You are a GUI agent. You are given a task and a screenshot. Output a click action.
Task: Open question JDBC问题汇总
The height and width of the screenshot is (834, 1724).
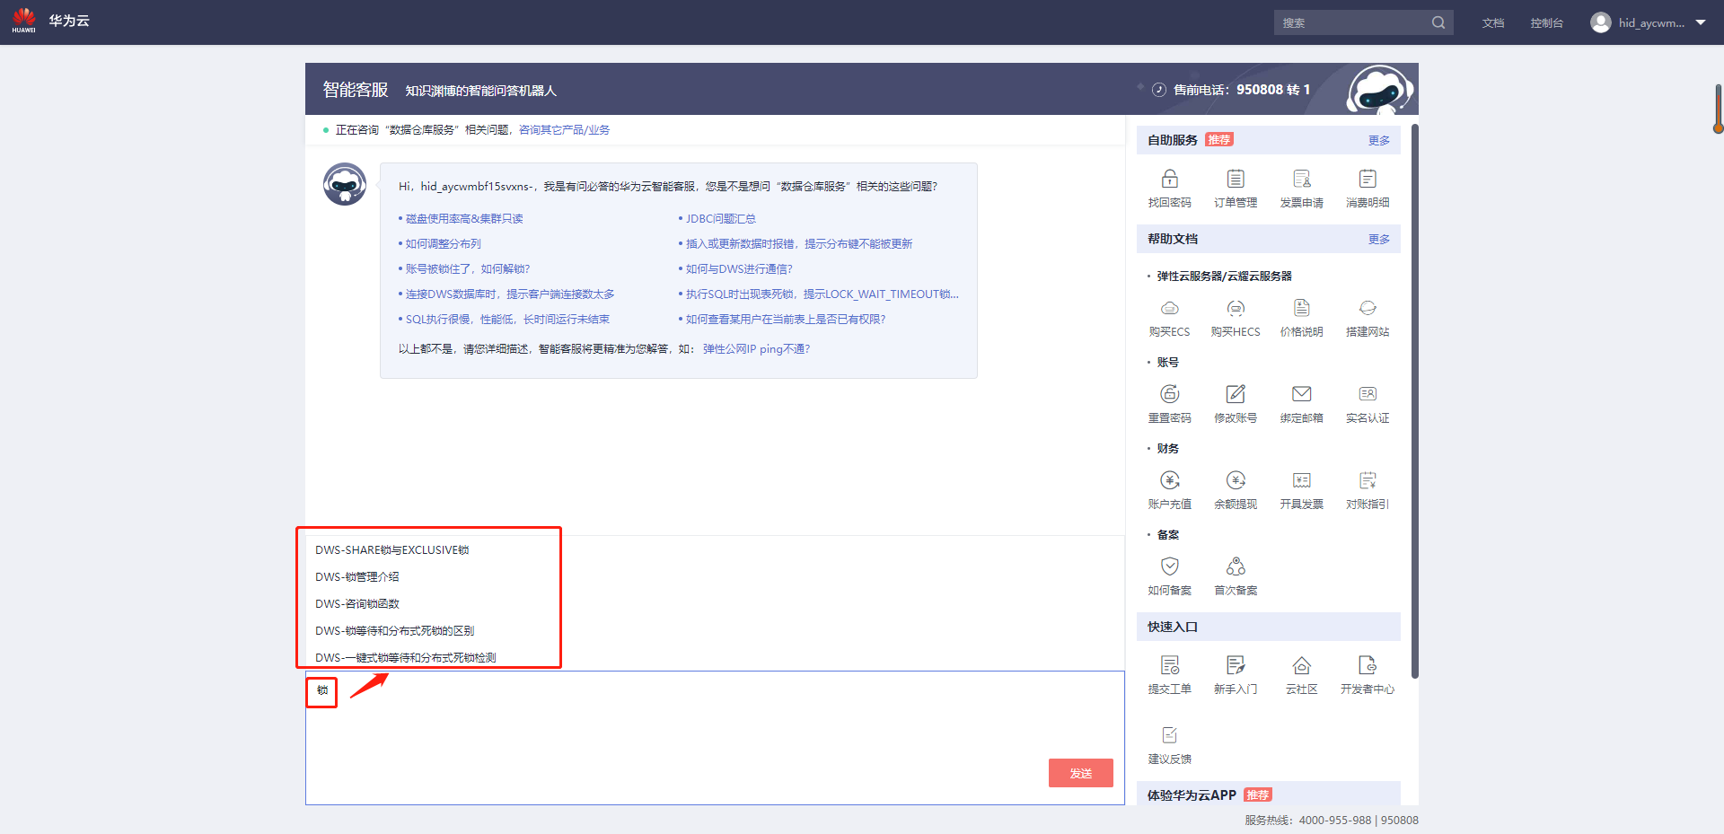(x=721, y=219)
